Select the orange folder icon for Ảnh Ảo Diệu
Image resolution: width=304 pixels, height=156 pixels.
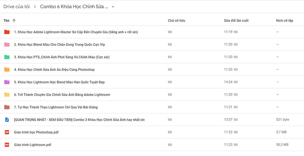coord(7,69)
